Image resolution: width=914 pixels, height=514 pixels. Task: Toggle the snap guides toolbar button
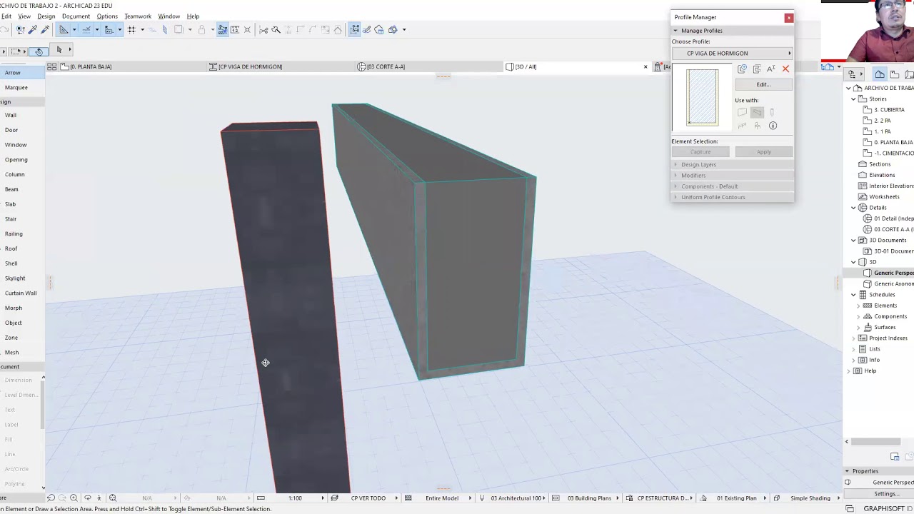86,29
